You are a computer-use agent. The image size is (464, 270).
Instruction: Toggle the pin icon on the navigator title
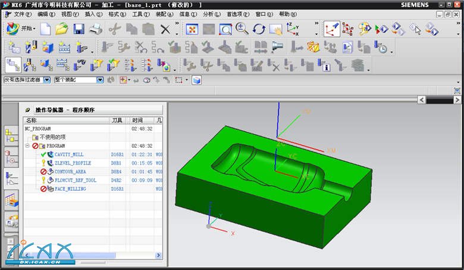point(27,110)
